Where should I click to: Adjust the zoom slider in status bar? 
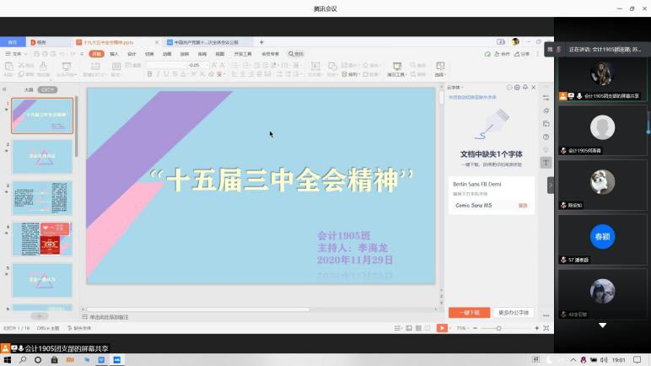coord(498,328)
